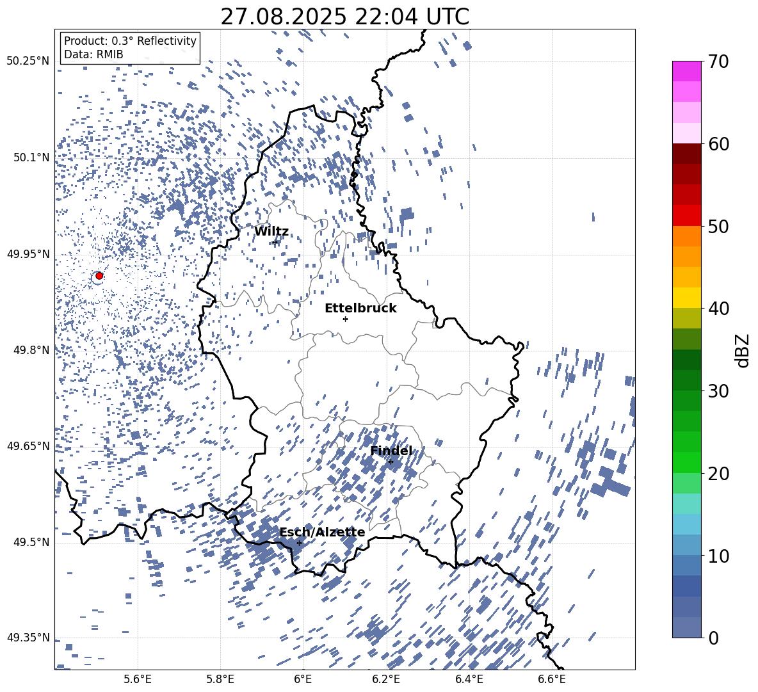The image size is (758, 692).
Task: Click the 6.6°E longitude label
Action: 552,679
